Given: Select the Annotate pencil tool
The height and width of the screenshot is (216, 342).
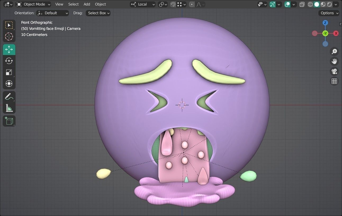Looking at the screenshot, I should pyautogui.click(x=9, y=96).
